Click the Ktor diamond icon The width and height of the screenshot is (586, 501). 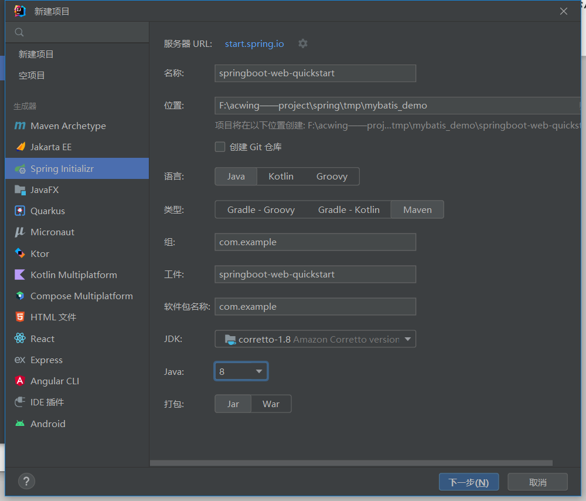[x=20, y=253]
